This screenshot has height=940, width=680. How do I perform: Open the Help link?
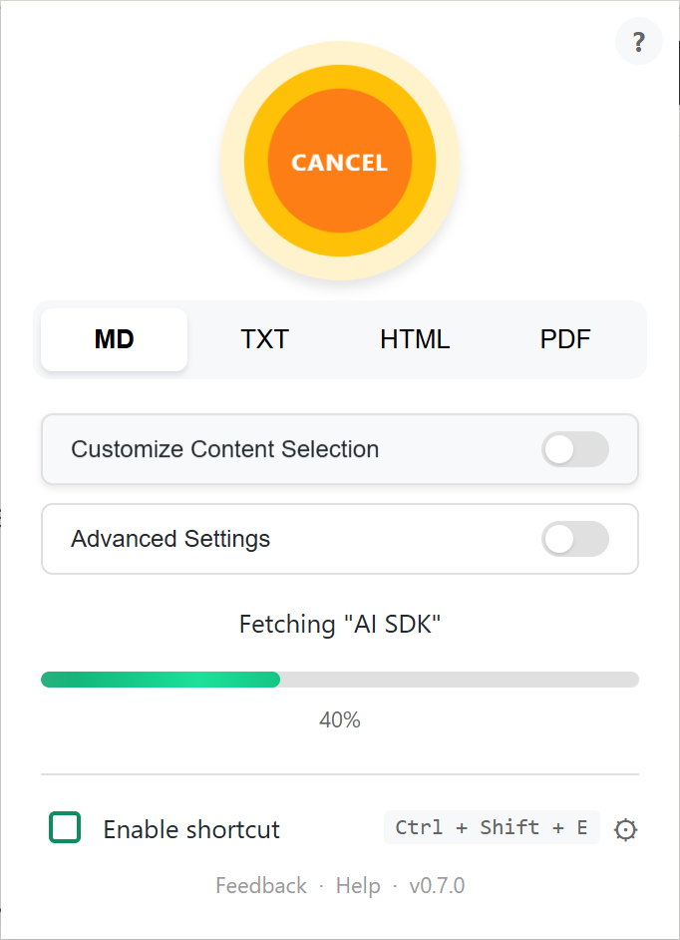(x=358, y=885)
